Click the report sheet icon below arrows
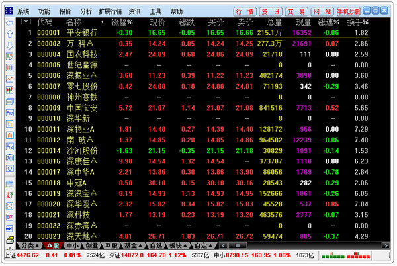Viewport: 397px width, 266px height. (10, 56)
